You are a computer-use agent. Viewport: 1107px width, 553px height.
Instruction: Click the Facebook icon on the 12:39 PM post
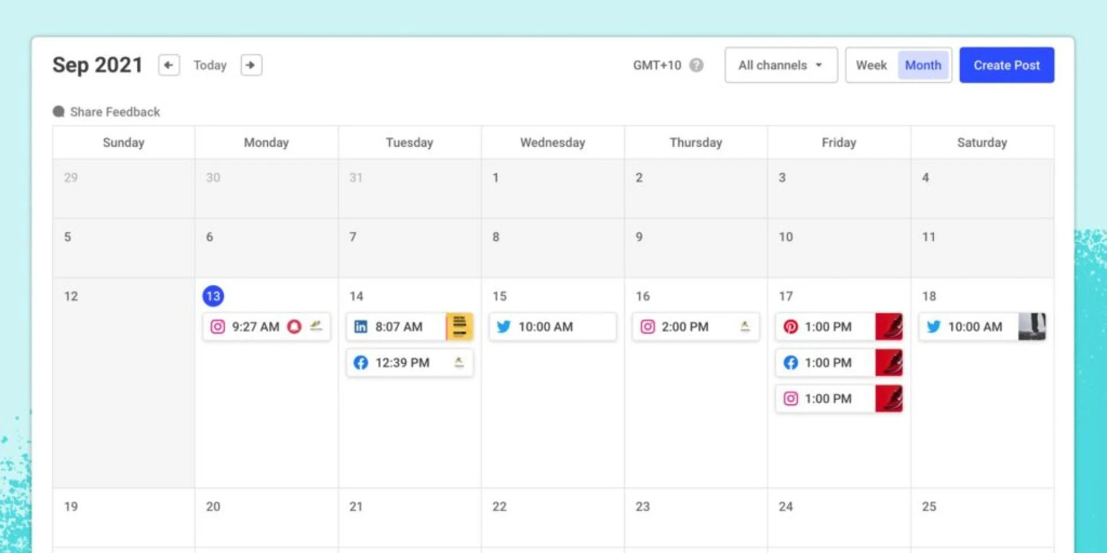coord(361,363)
